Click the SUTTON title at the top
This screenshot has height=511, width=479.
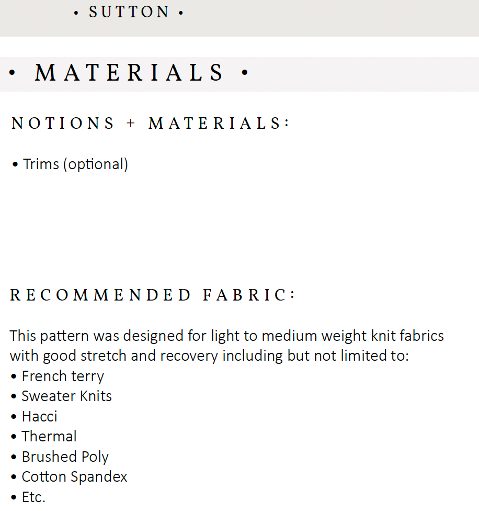[129, 12]
